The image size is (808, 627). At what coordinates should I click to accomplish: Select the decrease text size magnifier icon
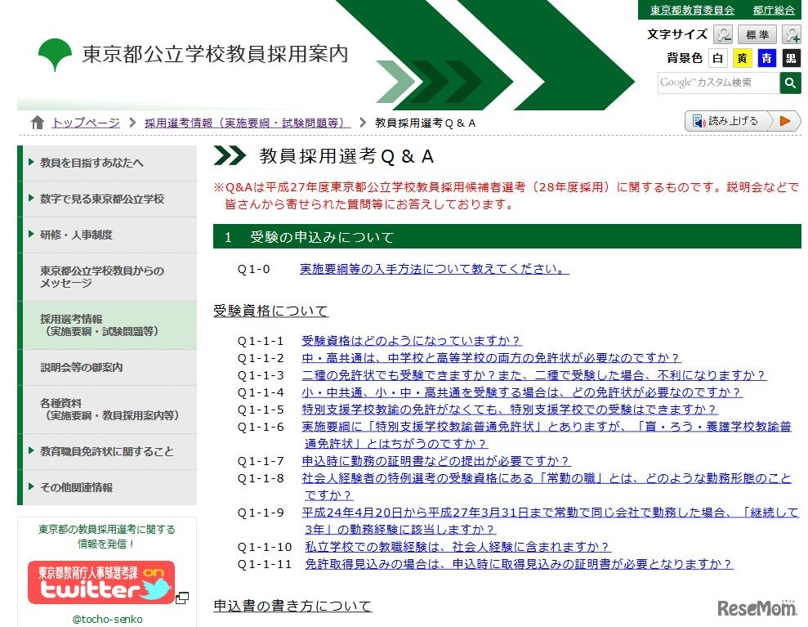723,34
